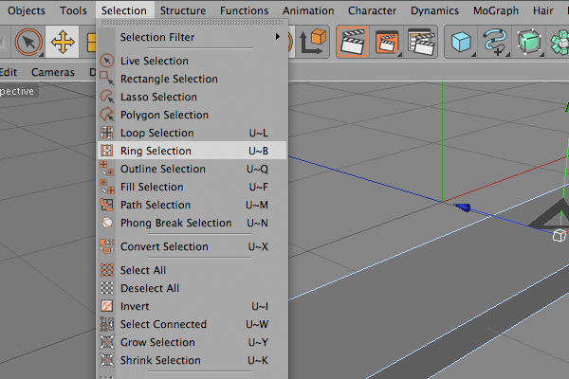
Task: Open the Tools menu
Action: pos(73,10)
